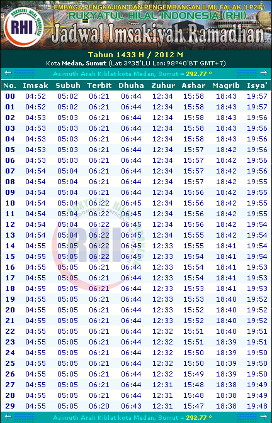Screen dimensions: 272x423
Task: Click the Isya' time 19:54 in row 12
Action: [257, 224]
